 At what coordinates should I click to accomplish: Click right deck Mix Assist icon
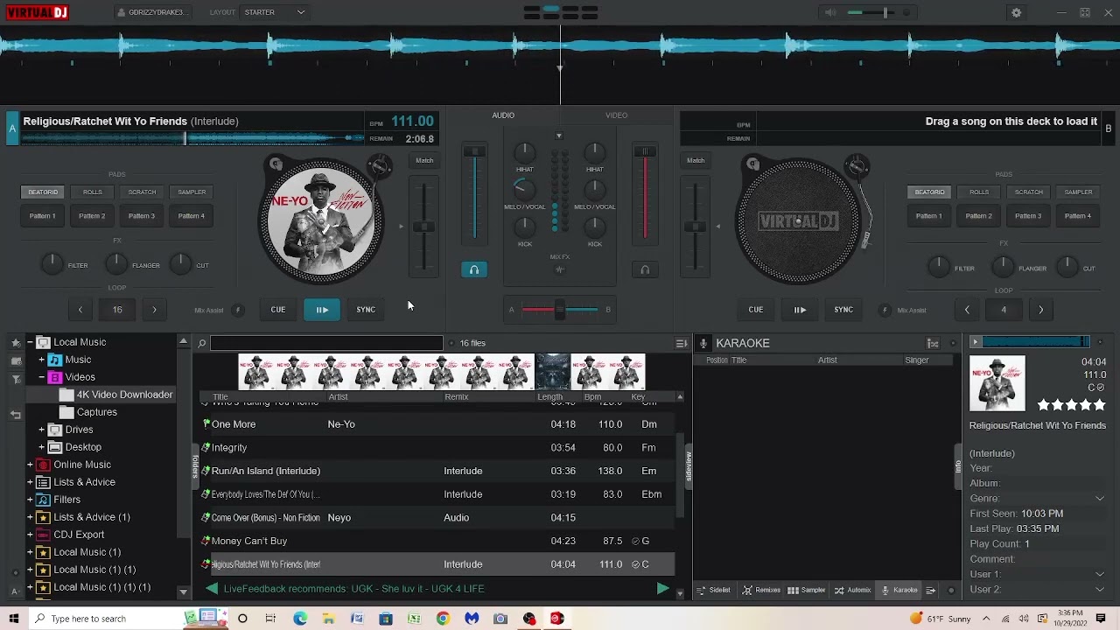pos(885,310)
